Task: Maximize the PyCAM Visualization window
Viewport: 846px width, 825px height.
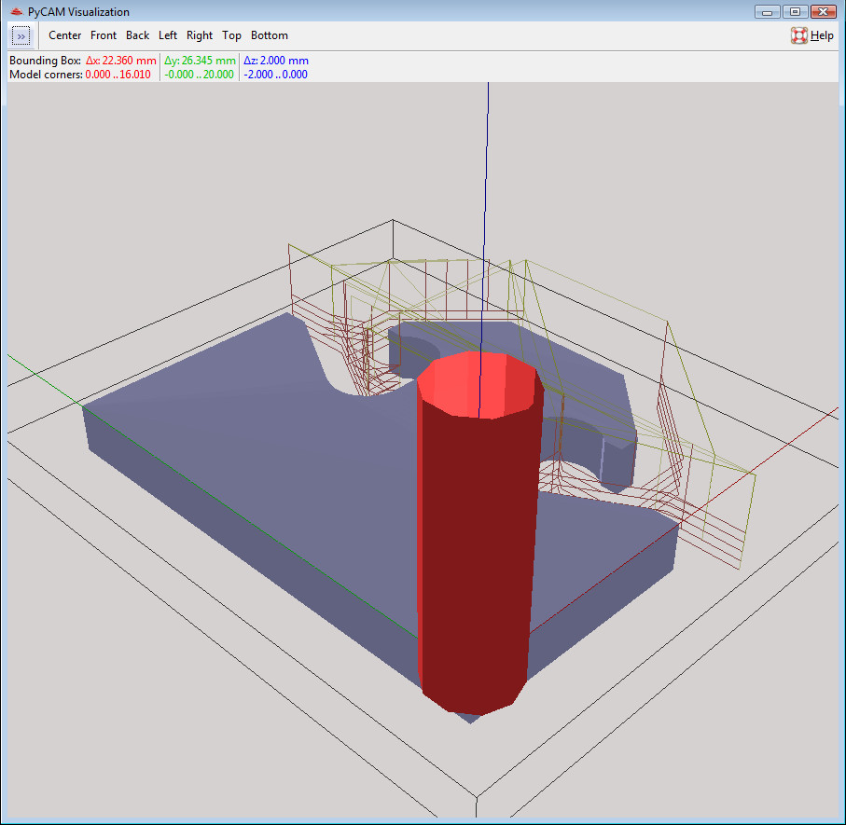Action: pos(794,12)
